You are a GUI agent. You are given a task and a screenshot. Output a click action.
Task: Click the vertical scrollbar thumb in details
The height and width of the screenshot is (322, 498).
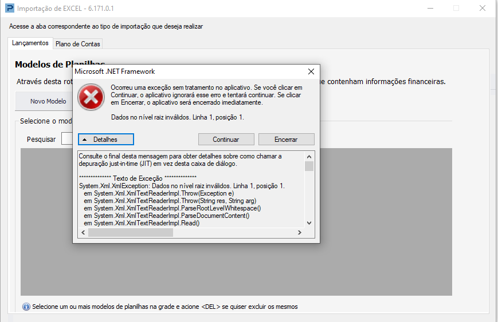[309, 166]
